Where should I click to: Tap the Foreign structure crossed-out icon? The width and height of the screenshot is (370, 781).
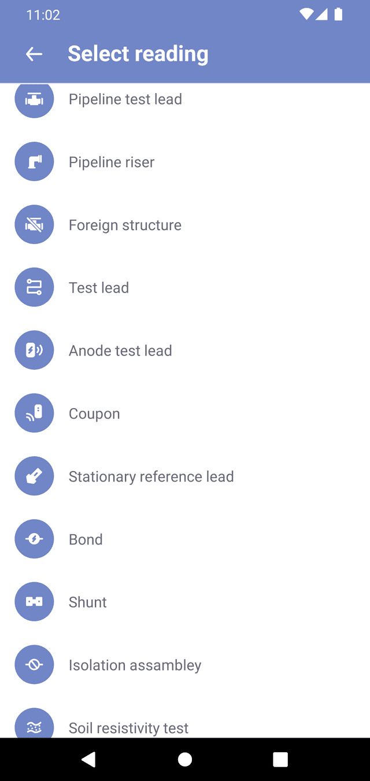(34, 225)
